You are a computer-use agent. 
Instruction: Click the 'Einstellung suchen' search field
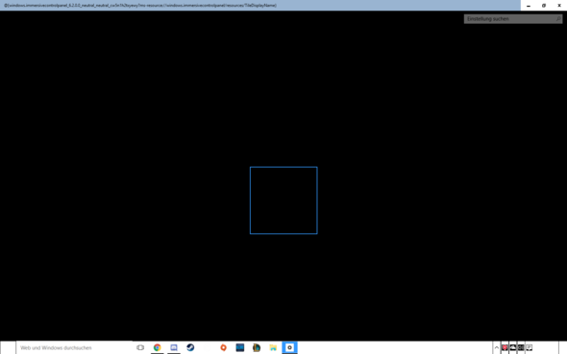[x=513, y=19]
